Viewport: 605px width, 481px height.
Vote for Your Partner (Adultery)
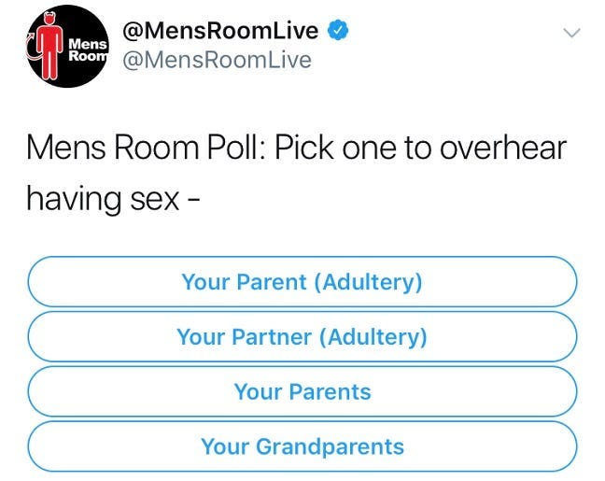[x=302, y=336]
